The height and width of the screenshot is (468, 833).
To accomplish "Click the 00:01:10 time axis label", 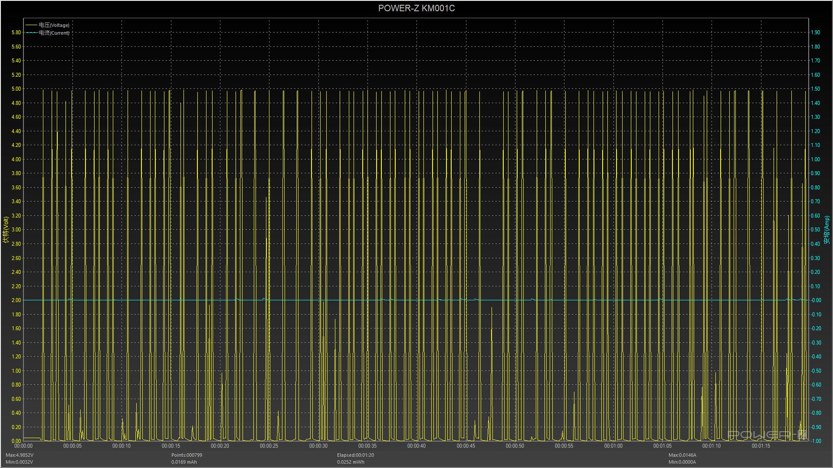I will click(712, 446).
